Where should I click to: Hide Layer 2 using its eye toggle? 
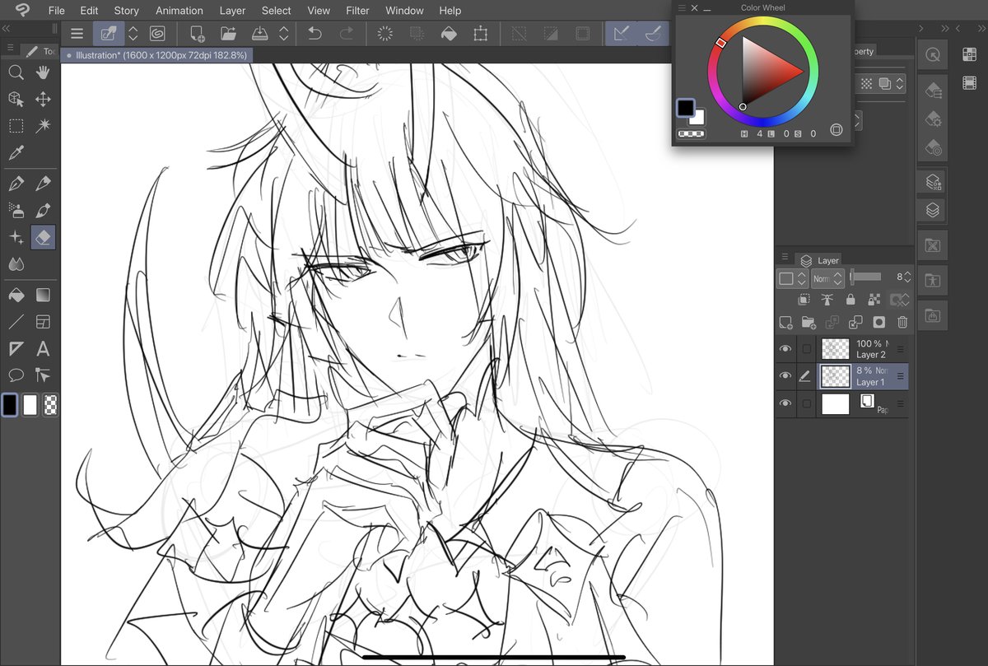[x=785, y=348]
